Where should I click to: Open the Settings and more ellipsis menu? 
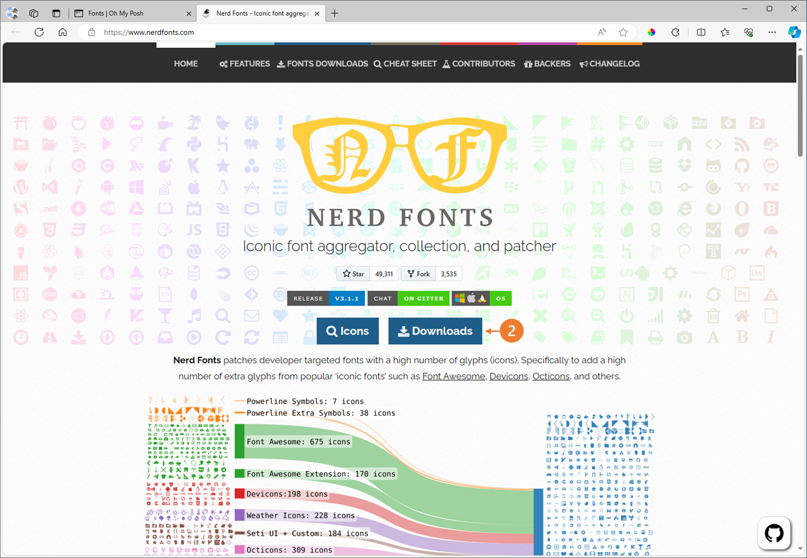point(772,32)
